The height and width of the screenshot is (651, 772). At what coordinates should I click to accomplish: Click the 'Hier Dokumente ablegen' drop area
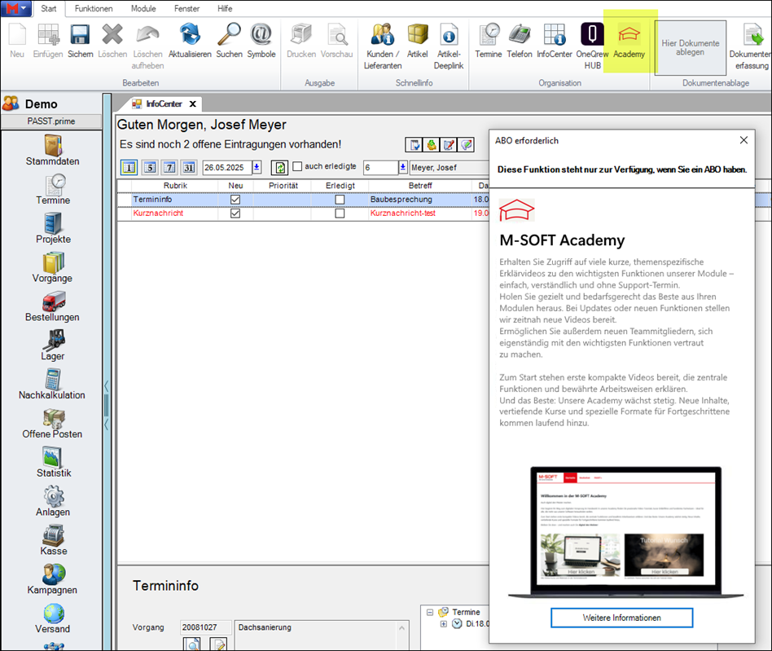tap(691, 48)
